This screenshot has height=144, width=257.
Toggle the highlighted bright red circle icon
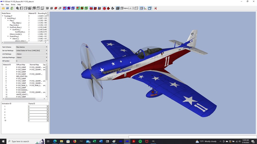click(x=104, y=8)
